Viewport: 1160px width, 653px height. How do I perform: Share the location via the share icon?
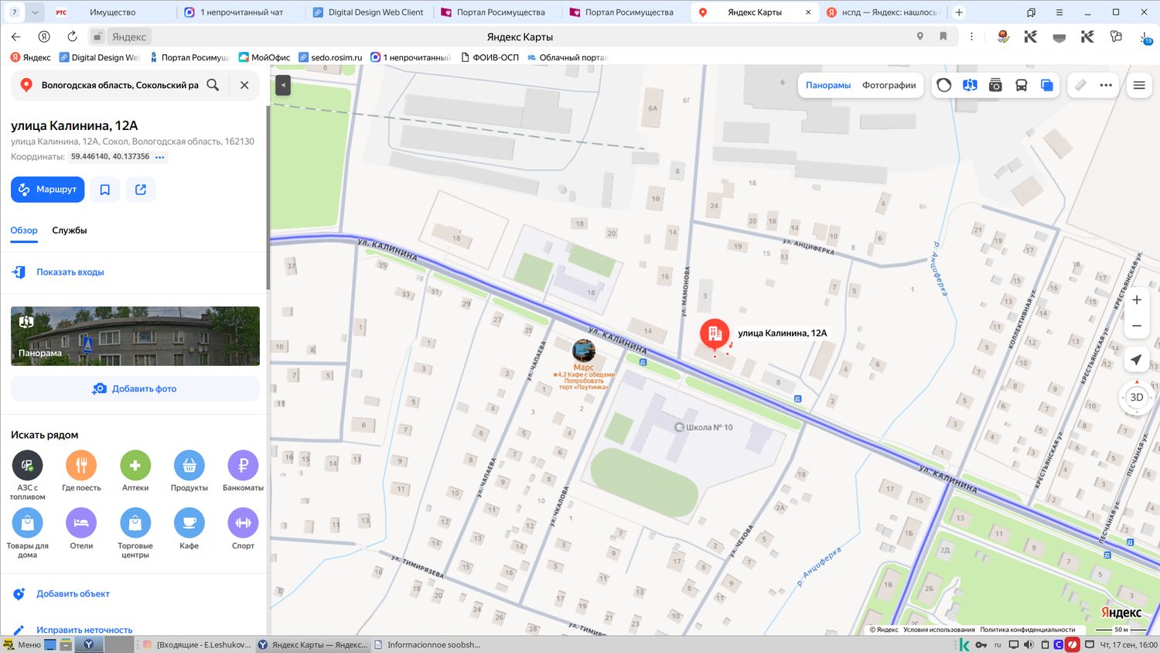click(x=141, y=190)
